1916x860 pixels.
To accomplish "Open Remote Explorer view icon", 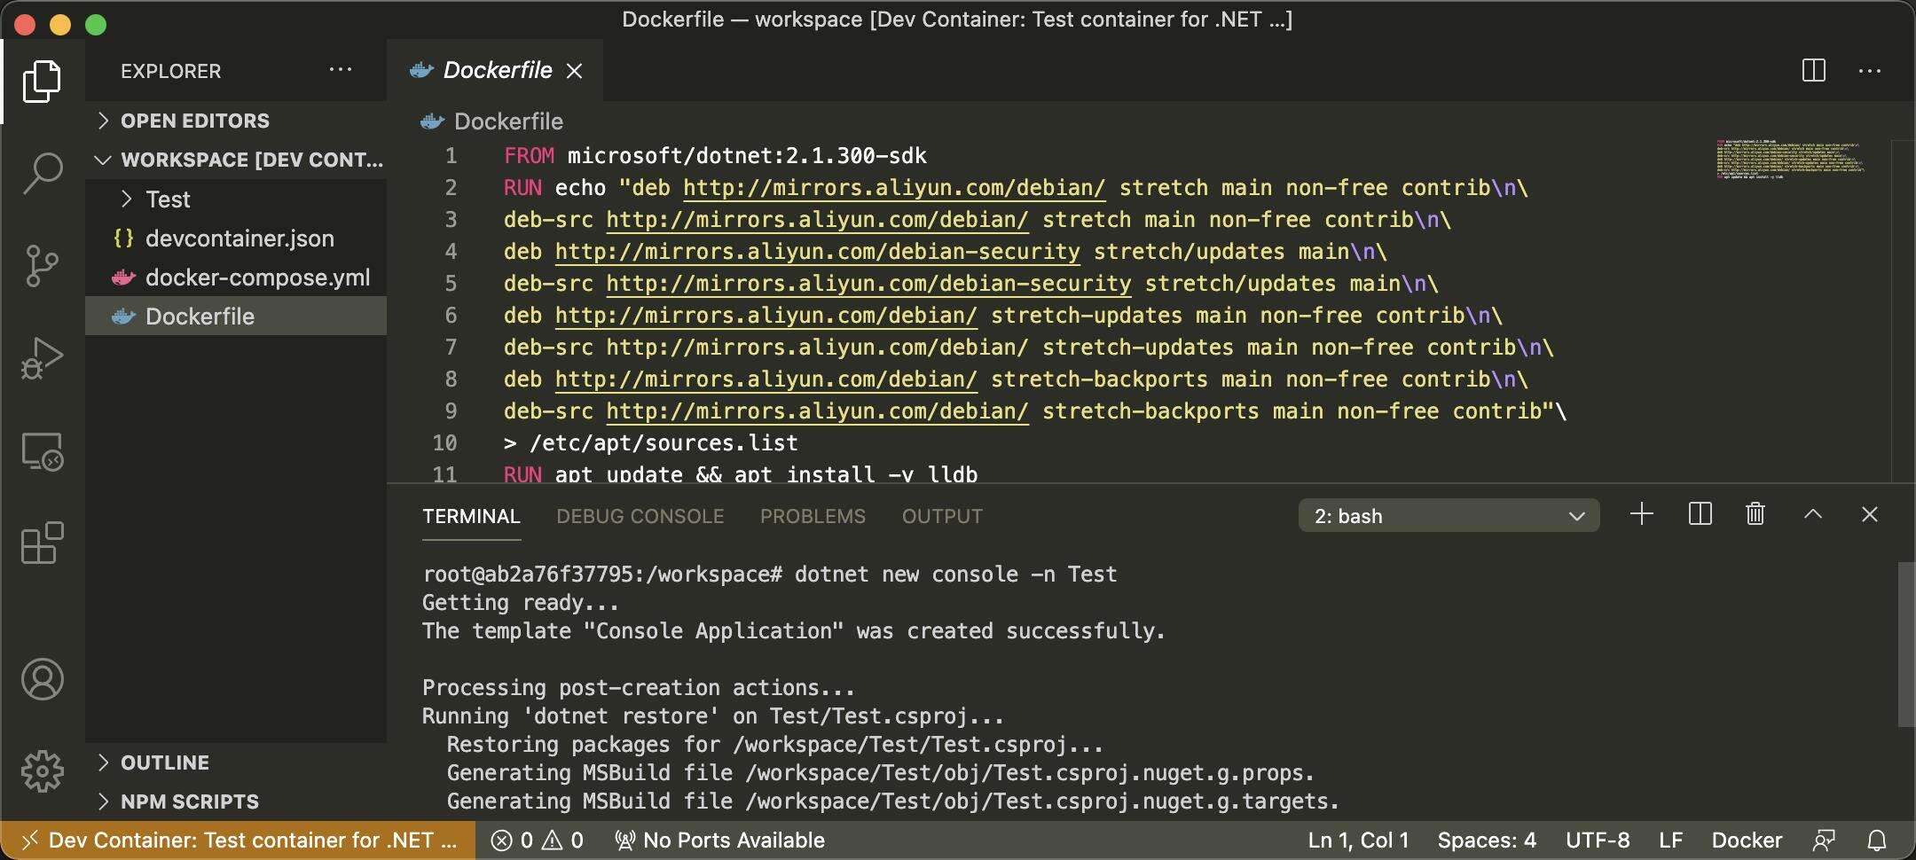I will tap(42, 451).
